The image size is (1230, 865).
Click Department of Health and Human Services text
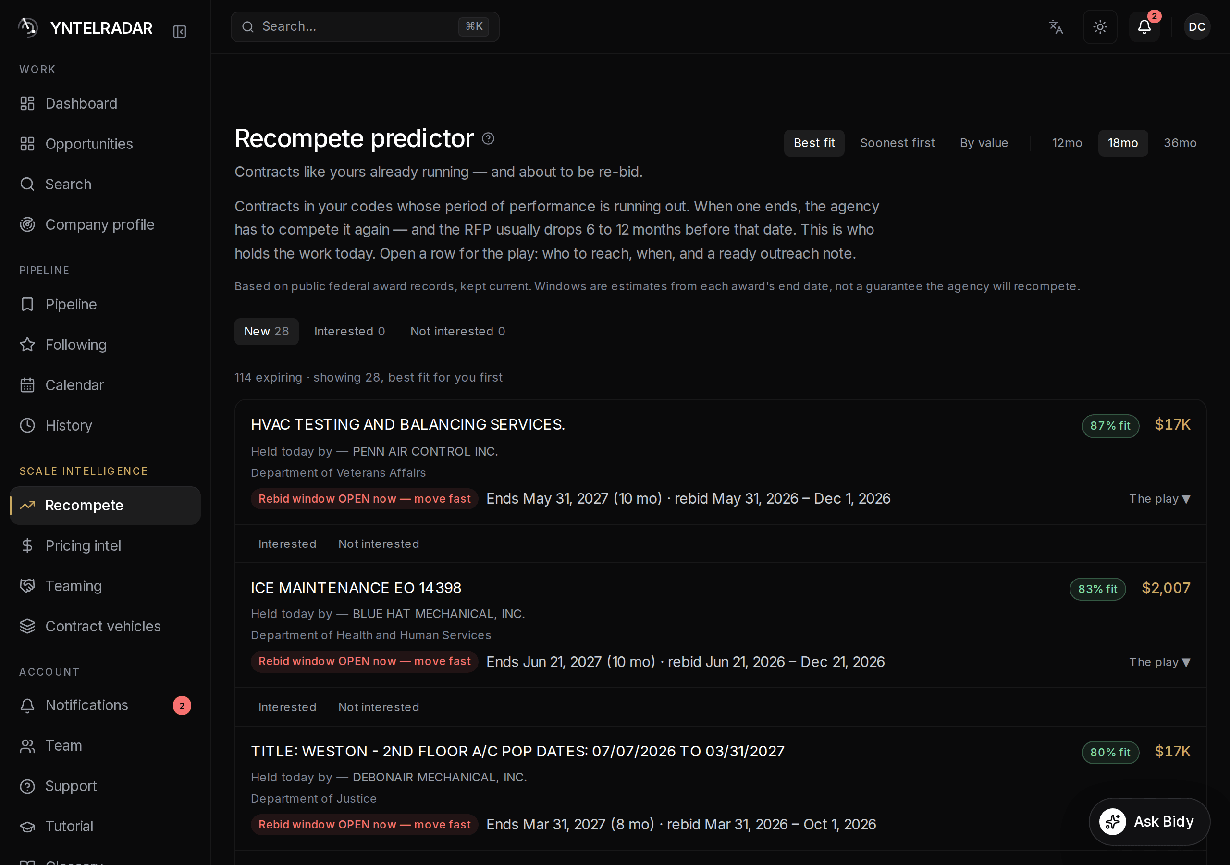coord(371,636)
